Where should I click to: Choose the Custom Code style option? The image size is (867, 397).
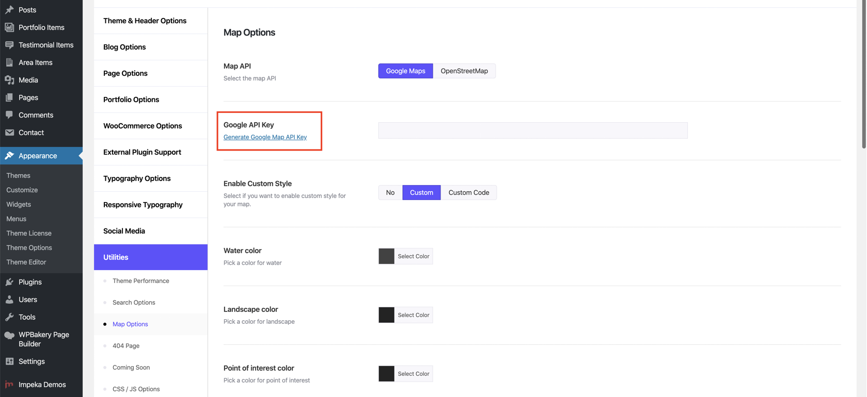coord(468,192)
